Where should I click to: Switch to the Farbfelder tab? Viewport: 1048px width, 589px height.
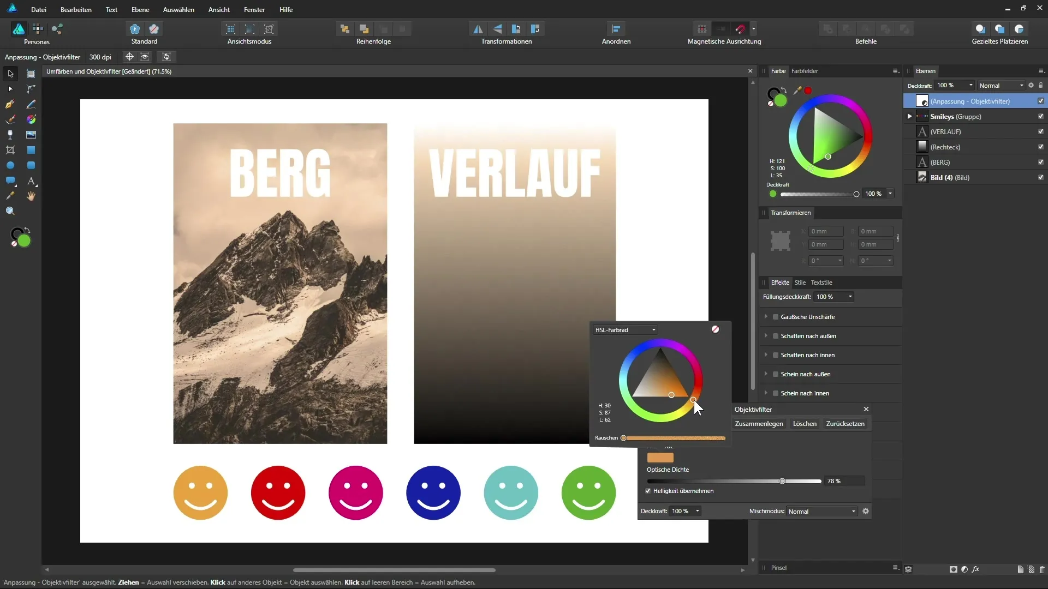tap(805, 71)
